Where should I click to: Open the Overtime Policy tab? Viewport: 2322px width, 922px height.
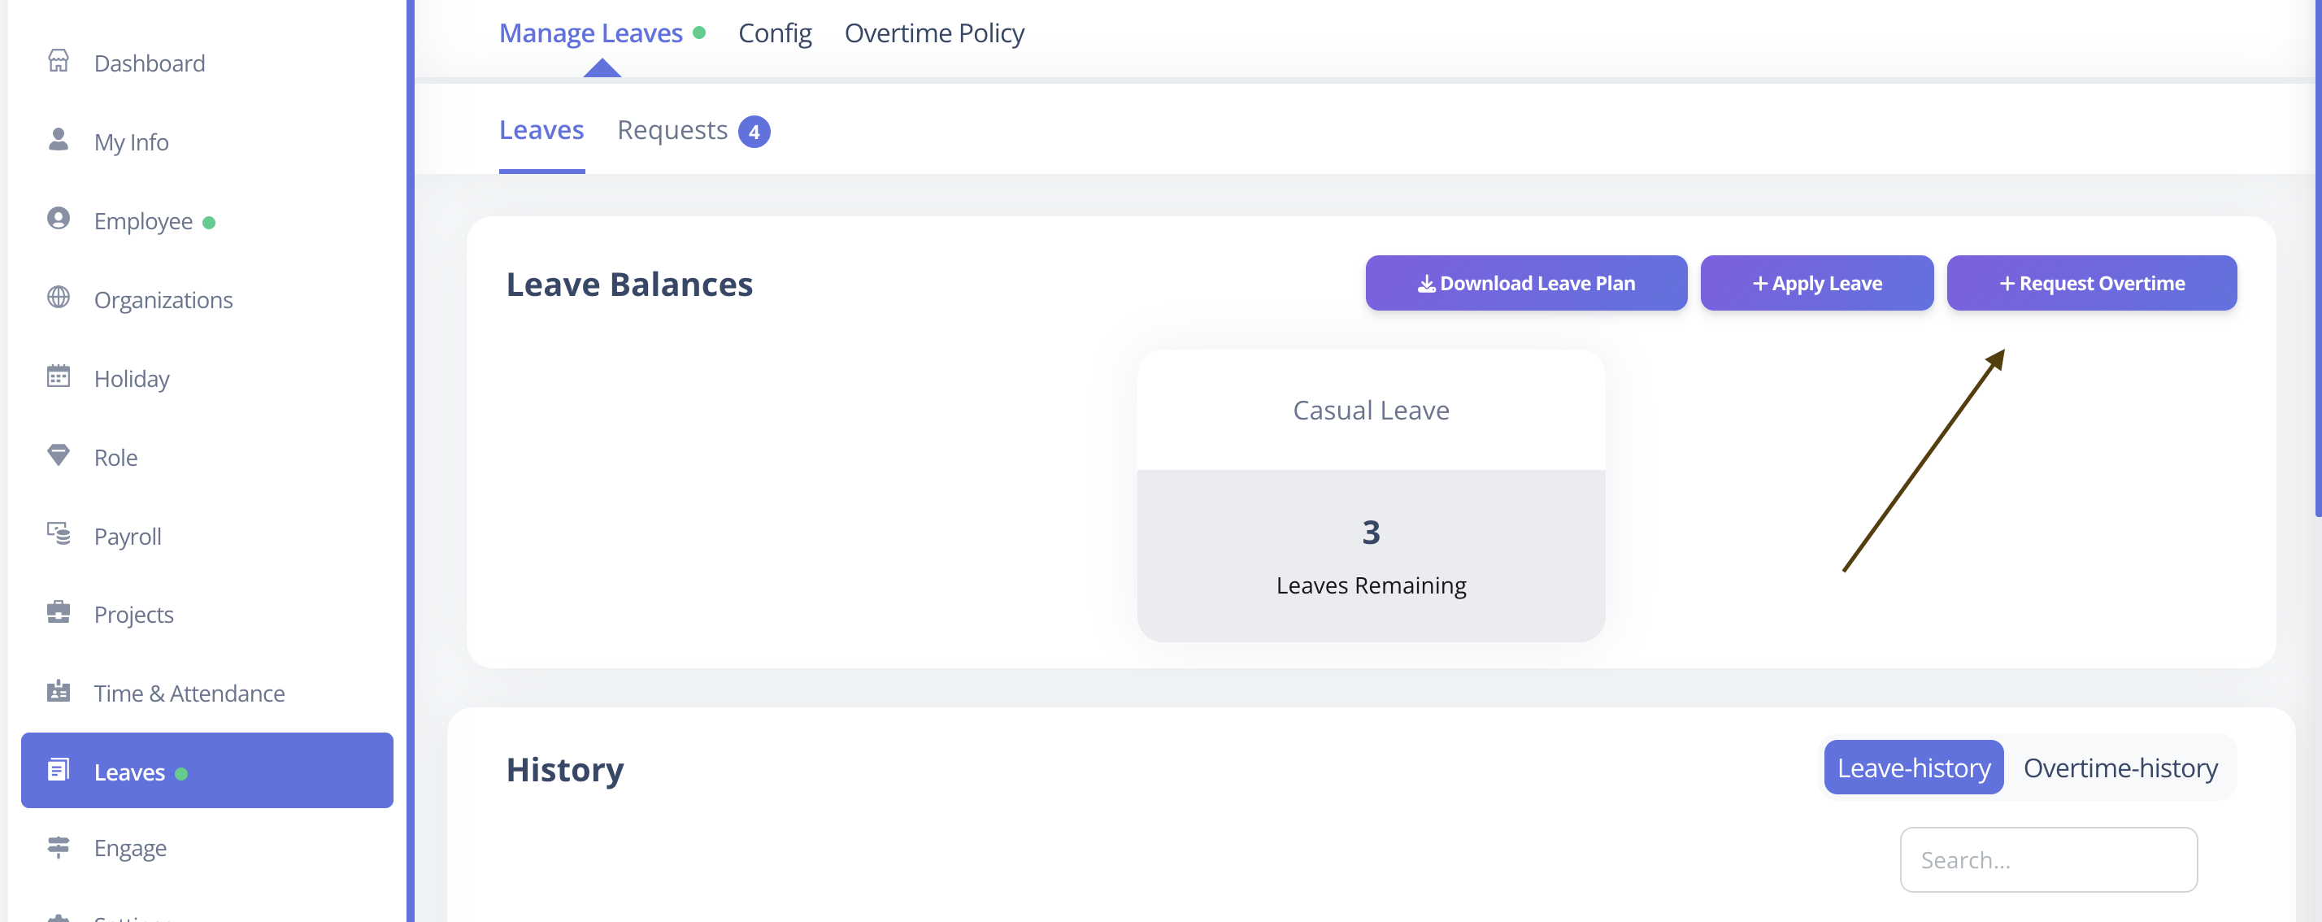tap(934, 33)
